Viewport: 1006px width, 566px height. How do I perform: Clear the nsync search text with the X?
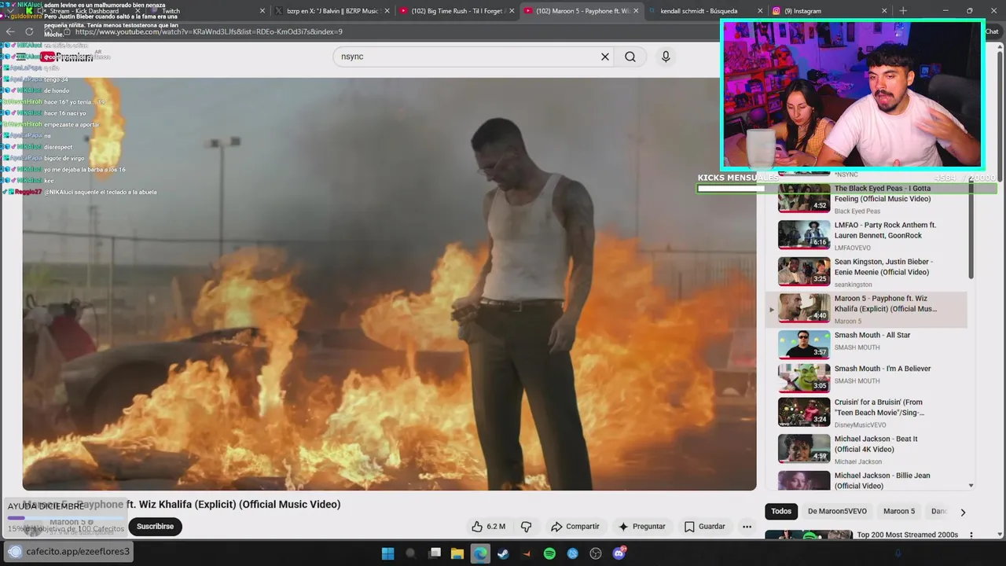pos(605,57)
